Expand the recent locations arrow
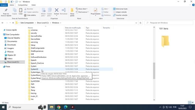Image resolution: width=195 pixels, height=110 pixels. coord(10,23)
